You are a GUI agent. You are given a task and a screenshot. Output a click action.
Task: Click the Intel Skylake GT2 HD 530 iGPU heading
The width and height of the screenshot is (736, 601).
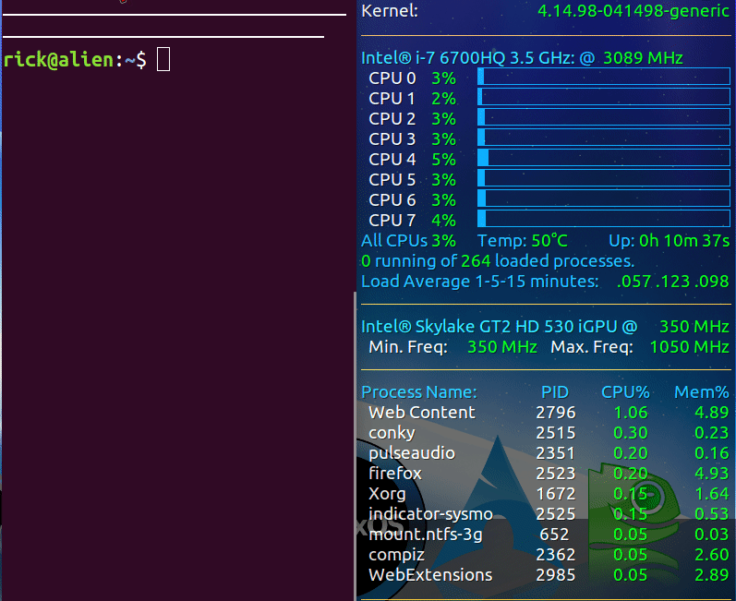pyautogui.click(x=499, y=327)
